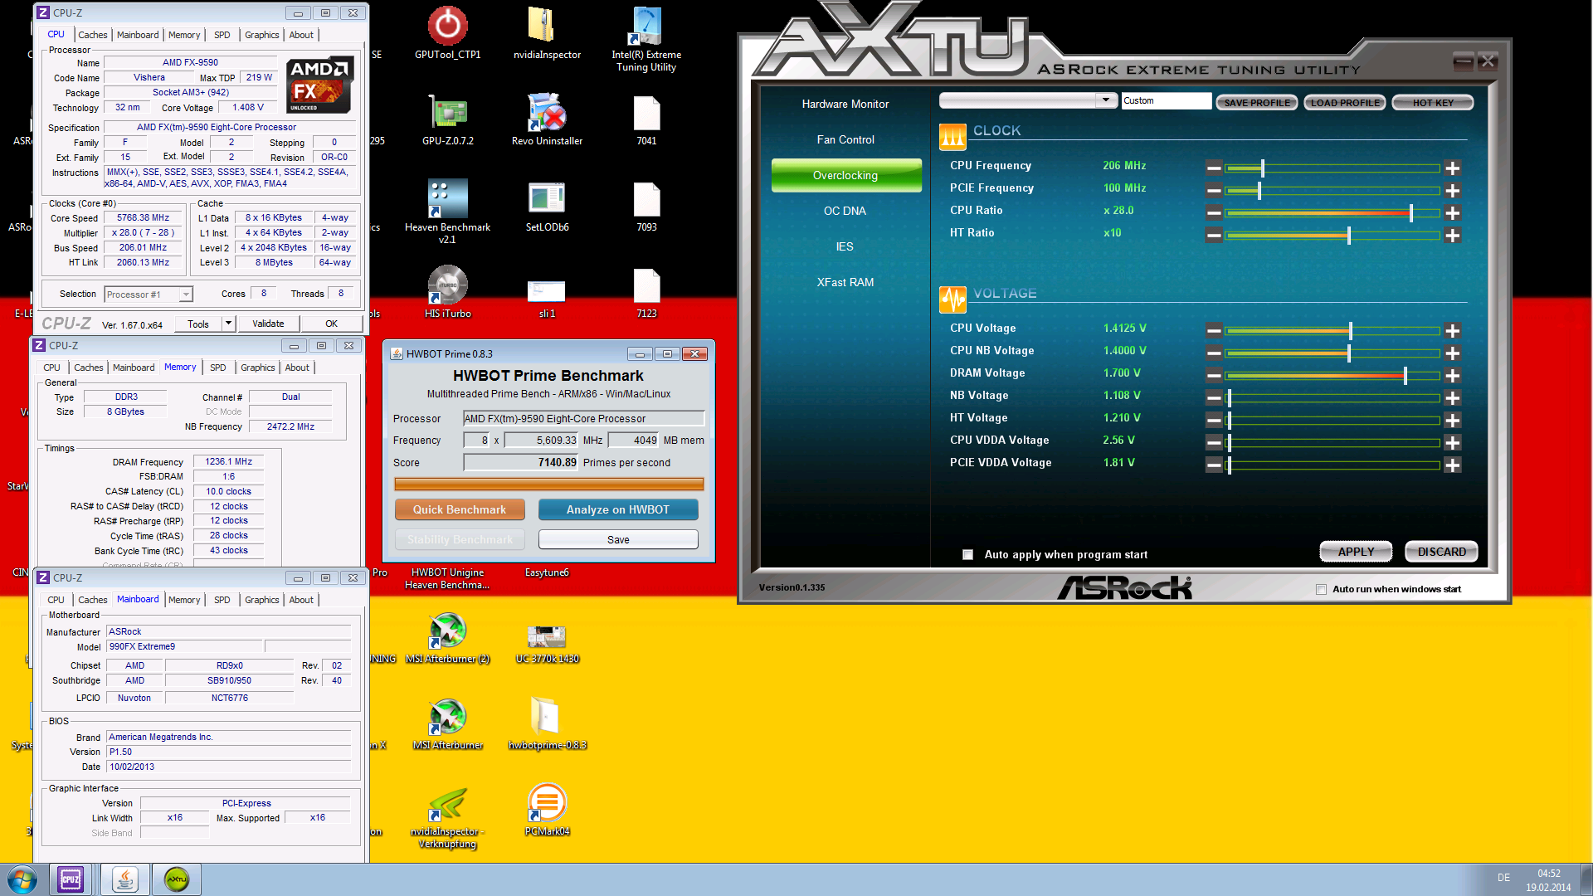The height and width of the screenshot is (896, 1593).
Task: Open Graphics tab in bottom CPU-Z window
Action: (x=261, y=600)
